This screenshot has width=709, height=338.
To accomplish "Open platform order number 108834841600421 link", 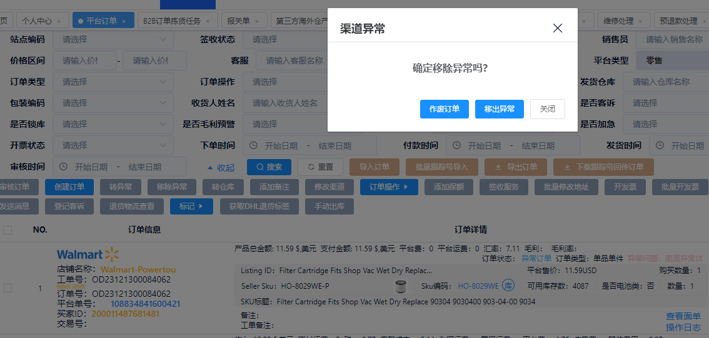I will click(146, 304).
